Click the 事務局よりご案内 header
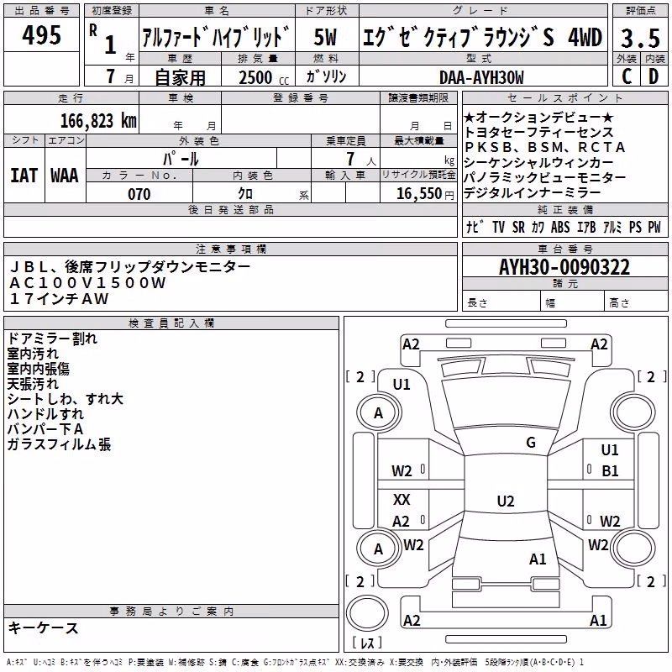The height and width of the screenshot is (672, 672). [x=171, y=612]
